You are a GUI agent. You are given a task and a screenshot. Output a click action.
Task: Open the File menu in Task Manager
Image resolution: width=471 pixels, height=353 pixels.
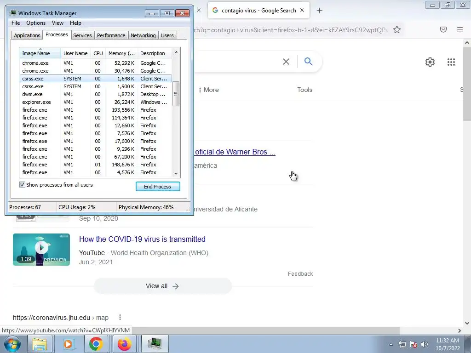pyautogui.click(x=16, y=23)
